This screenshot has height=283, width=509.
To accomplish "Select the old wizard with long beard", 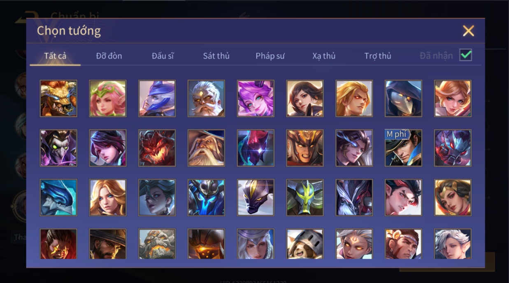I will click(x=206, y=148).
